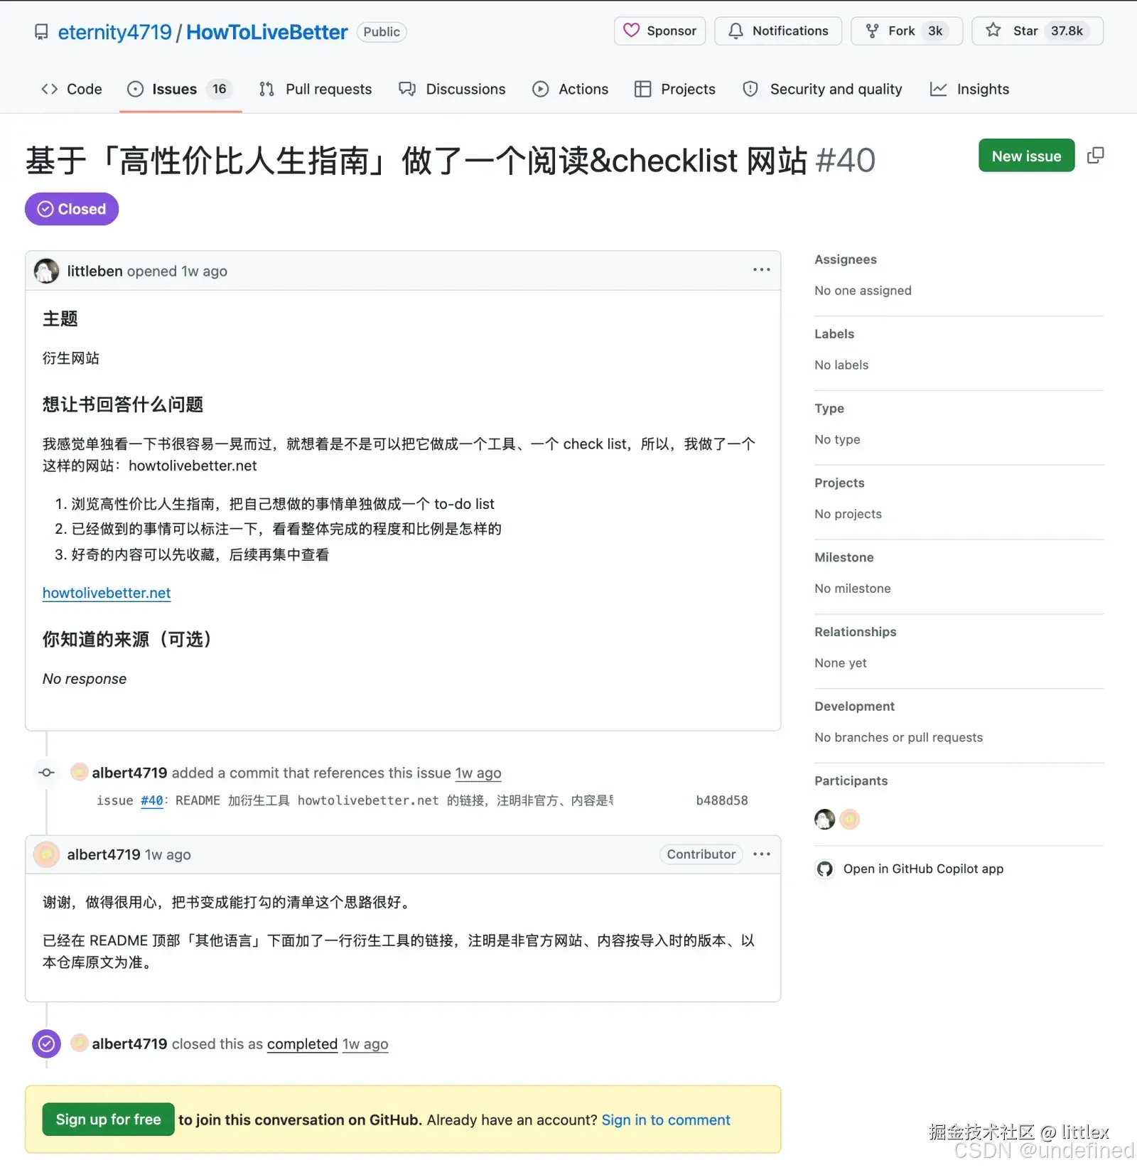This screenshot has height=1170, width=1137.
Task: Click No branches or pull requests text
Action: pos(898,737)
